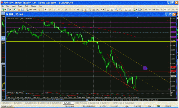Select the Gann grid tool
Image resolution: width=179 pixels, height=108 pixels.
(x=94, y=10)
